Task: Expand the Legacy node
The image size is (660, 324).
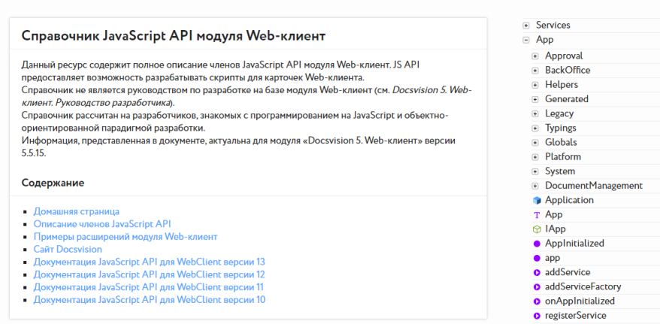Action: 535,114
